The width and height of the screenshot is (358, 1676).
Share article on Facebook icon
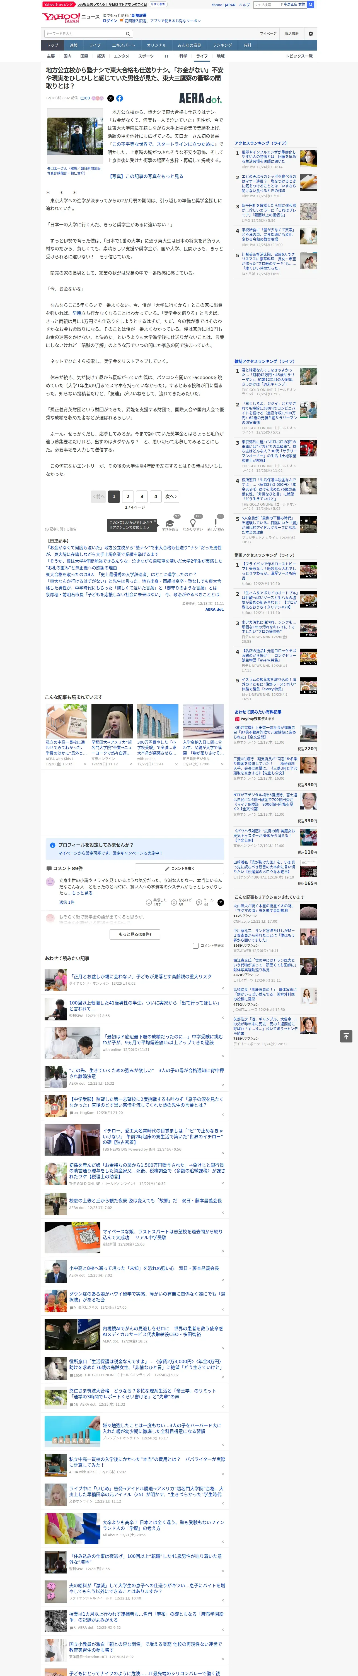[120, 98]
